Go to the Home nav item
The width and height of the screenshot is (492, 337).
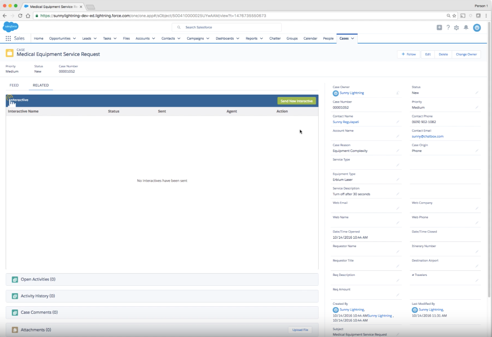[x=39, y=38]
